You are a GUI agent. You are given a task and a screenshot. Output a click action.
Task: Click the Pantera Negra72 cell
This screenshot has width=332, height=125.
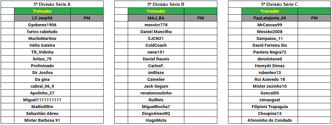[x=270, y=52]
